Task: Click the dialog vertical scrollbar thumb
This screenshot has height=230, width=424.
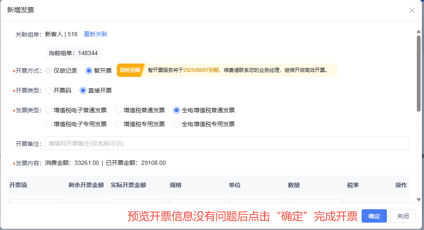Action: coord(419,73)
